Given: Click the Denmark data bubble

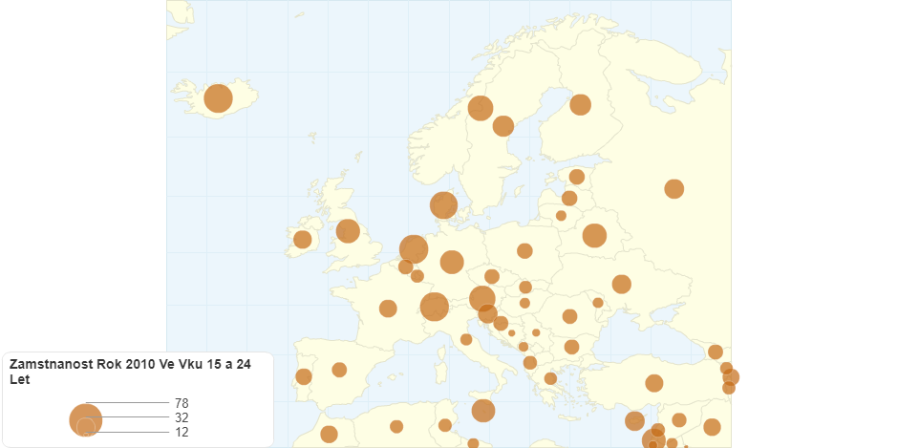Looking at the screenshot, I should (x=443, y=204).
